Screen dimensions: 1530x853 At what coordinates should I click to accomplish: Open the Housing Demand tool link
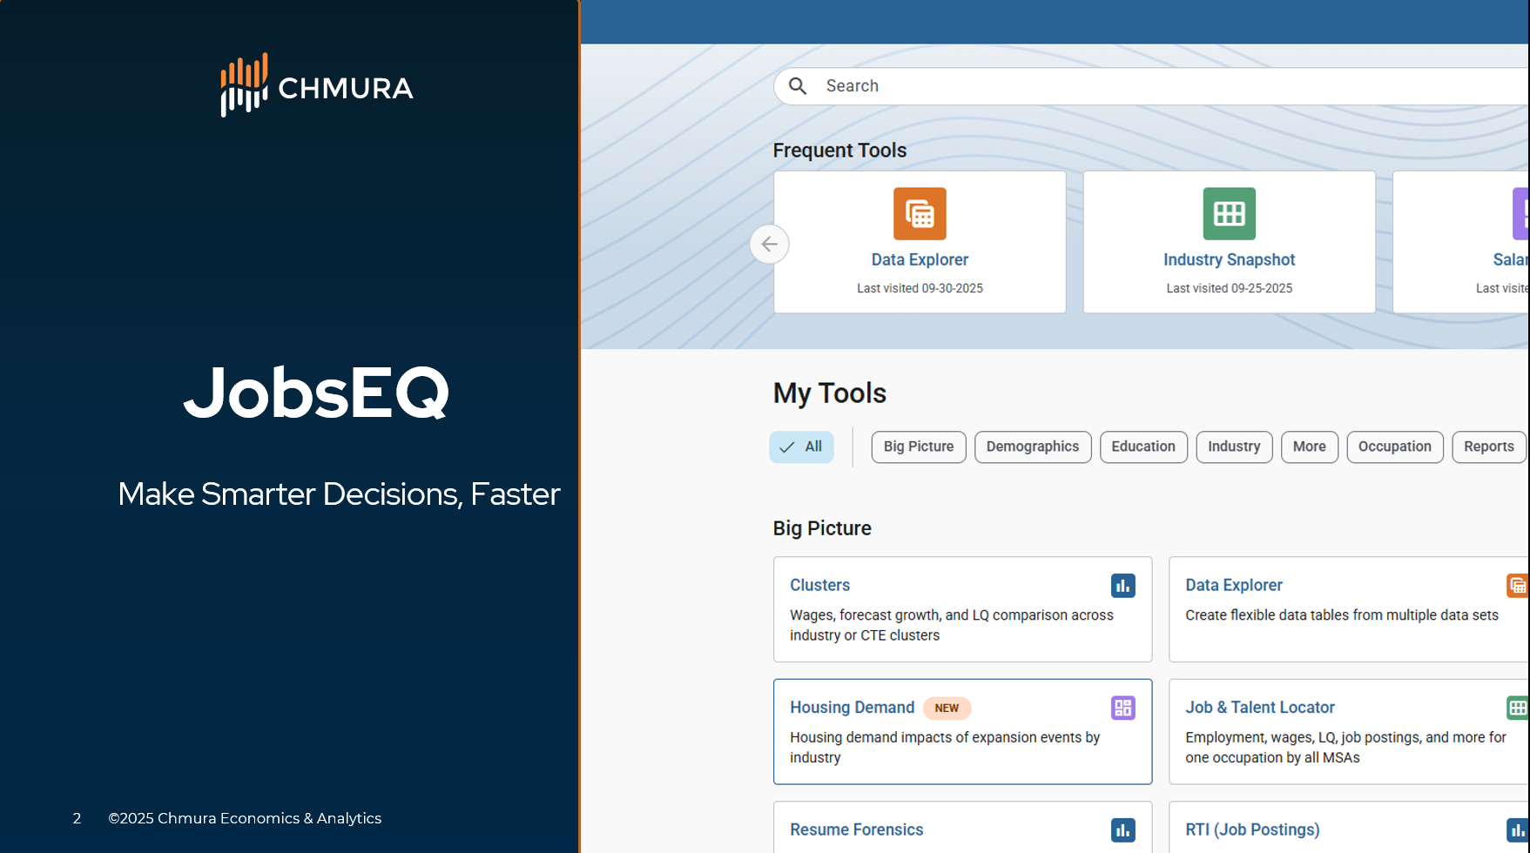(852, 708)
